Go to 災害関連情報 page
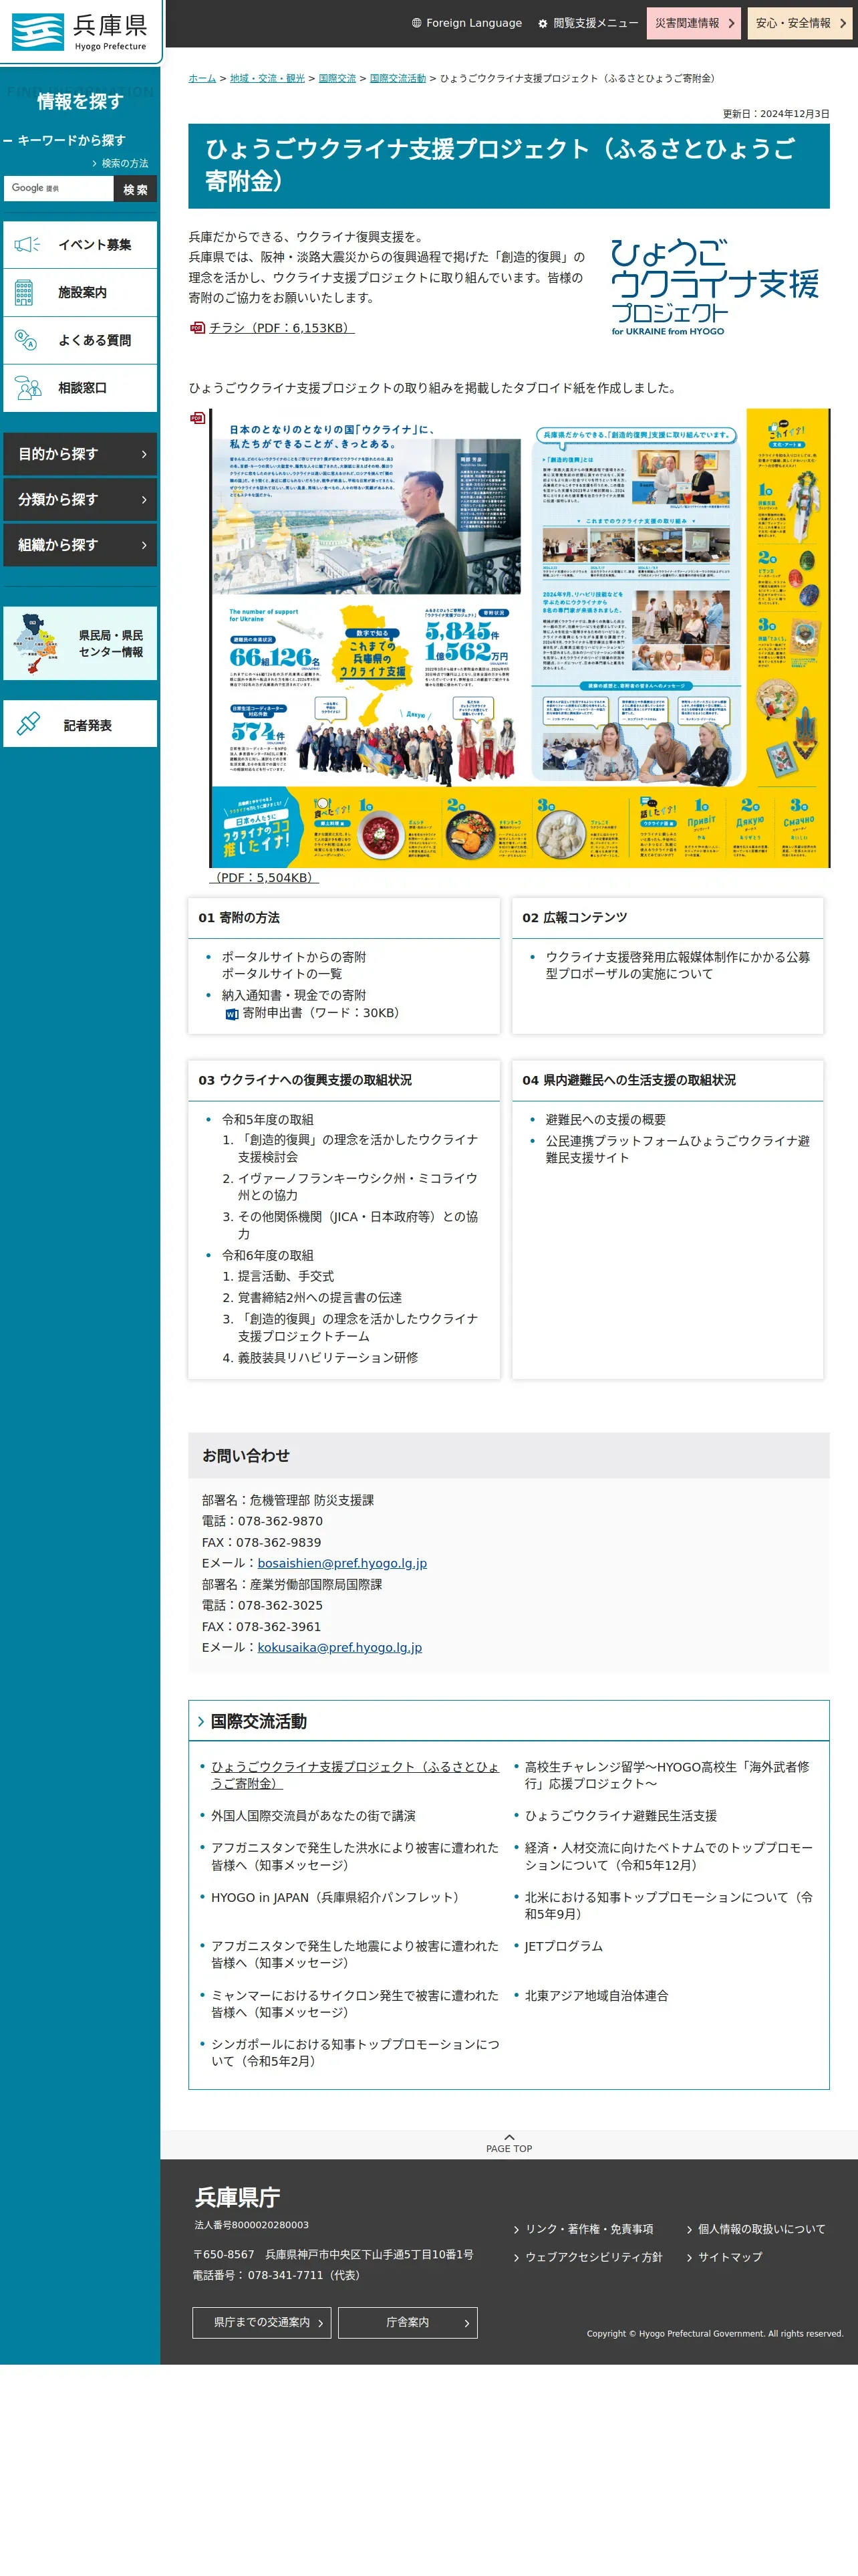Viewport: 858px width, 2576px height. coord(694,23)
